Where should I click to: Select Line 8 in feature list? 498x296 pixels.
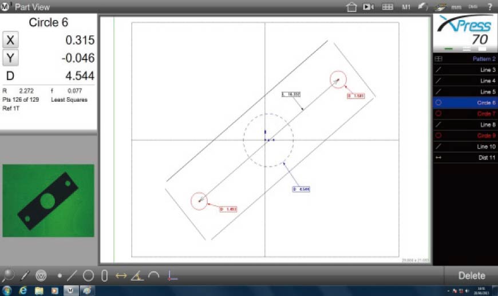[465, 125]
